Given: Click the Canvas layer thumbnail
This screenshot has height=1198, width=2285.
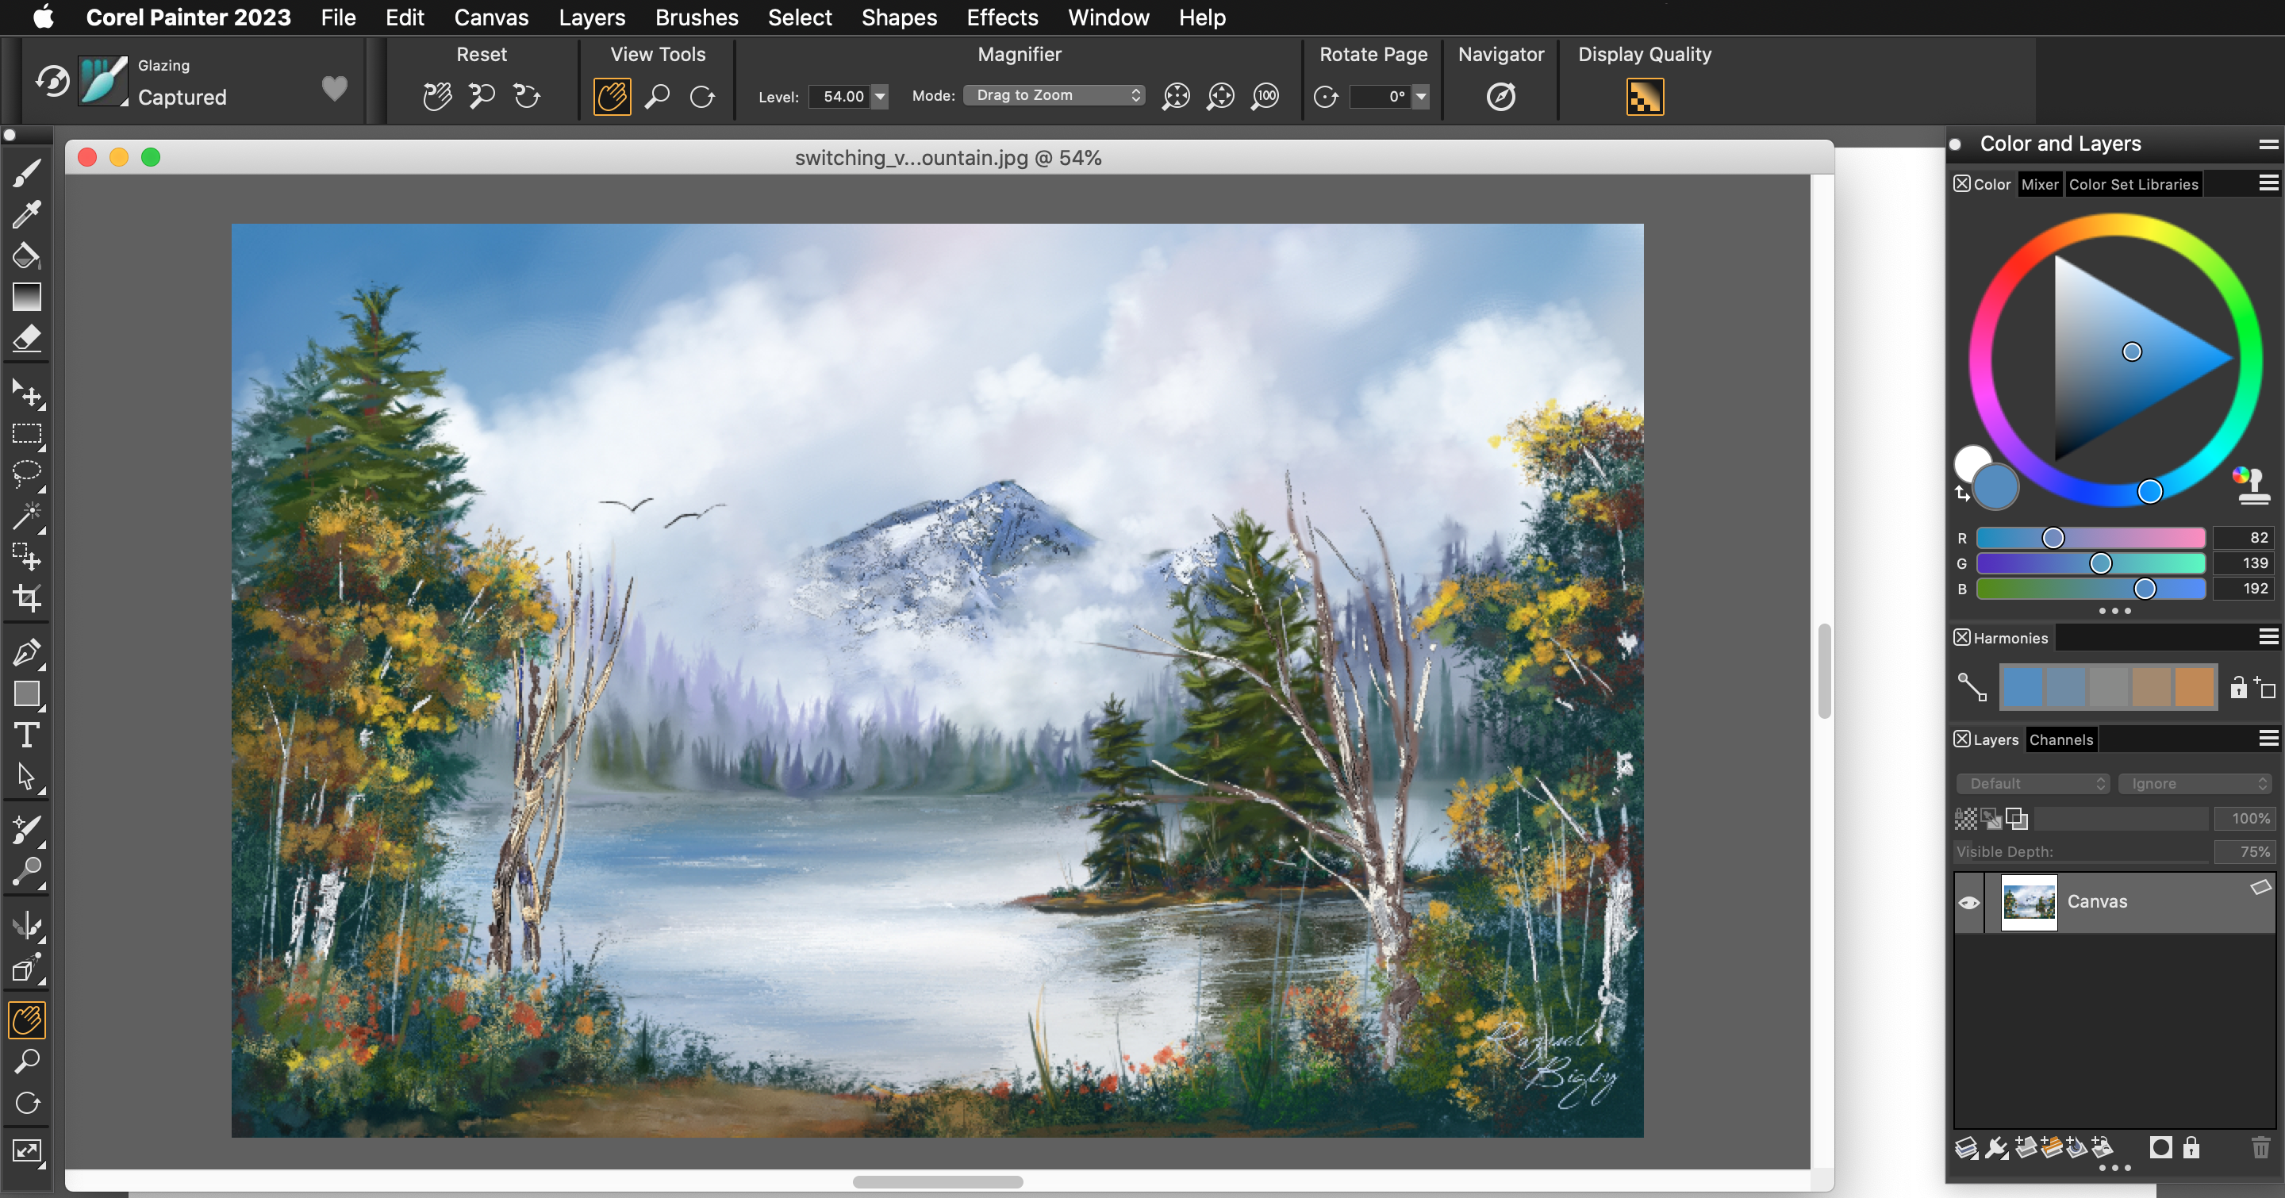Looking at the screenshot, I should point(2028,903).
